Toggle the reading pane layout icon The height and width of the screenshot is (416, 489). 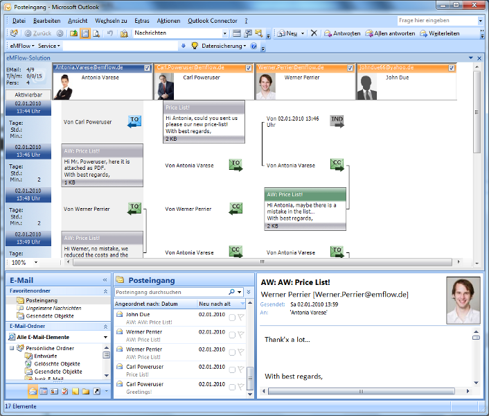pyautogui.click(x=85, y=33)
